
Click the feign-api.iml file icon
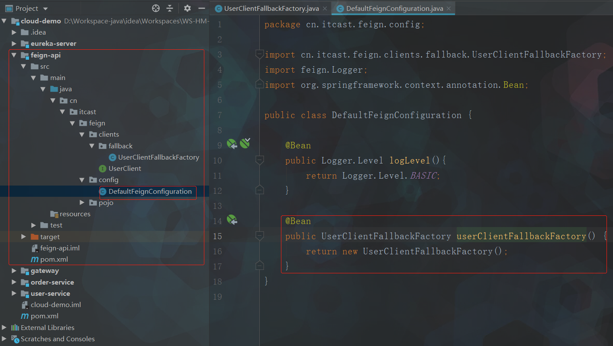[x=35, y=248]
